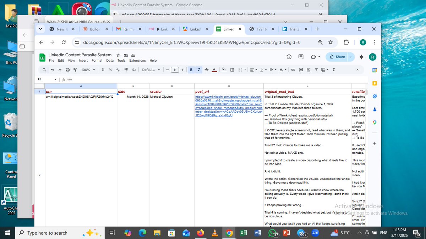426x239 pixels.
Task: Increase font size with plus
Action: (x=182, y=70)
